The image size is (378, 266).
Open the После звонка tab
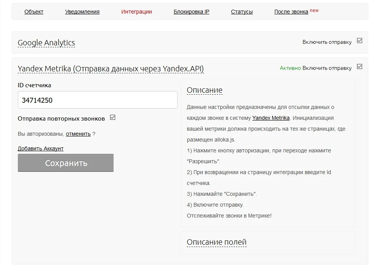291,12
